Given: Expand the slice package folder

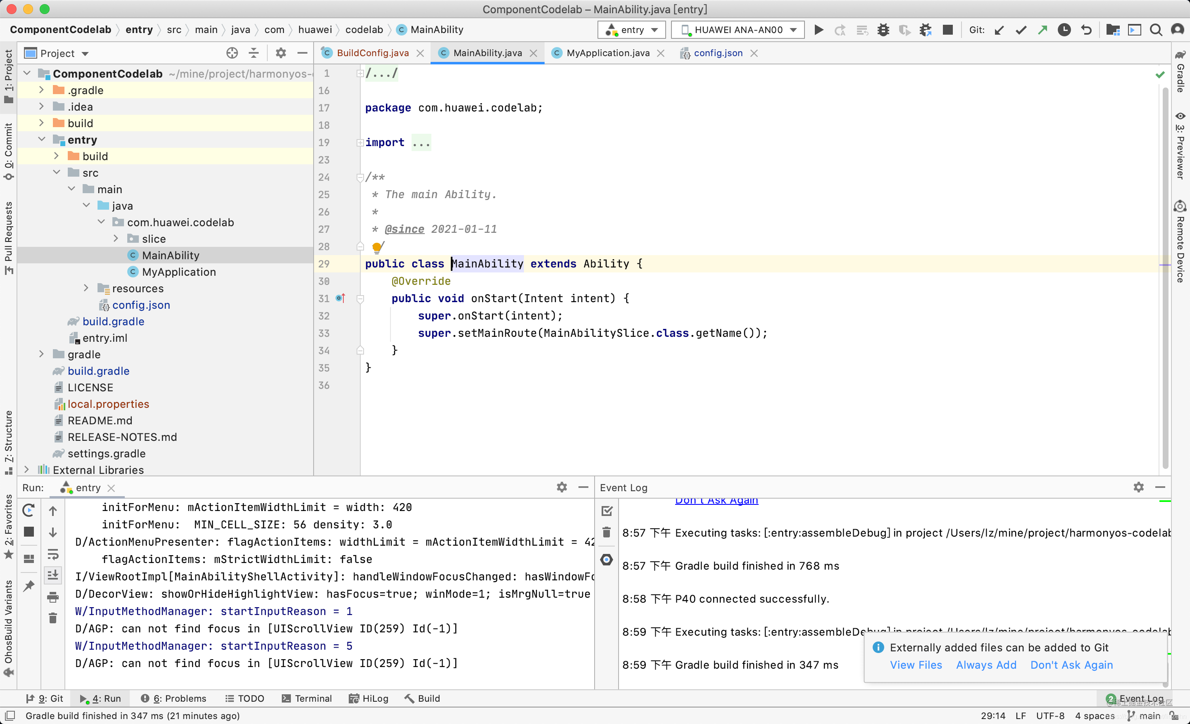Looking at the screenshot, I should click(116, 239).
